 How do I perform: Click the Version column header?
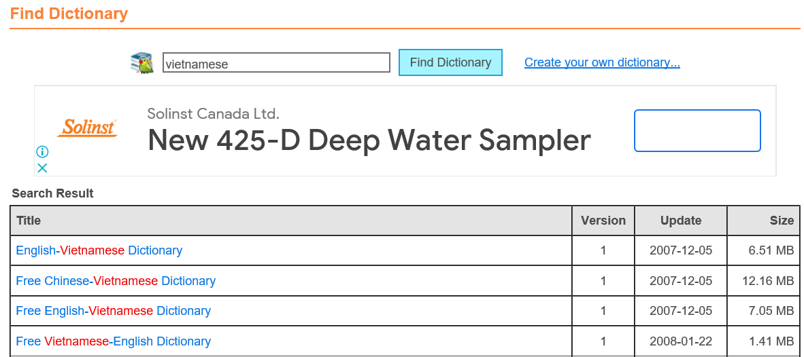coord(603,221)
